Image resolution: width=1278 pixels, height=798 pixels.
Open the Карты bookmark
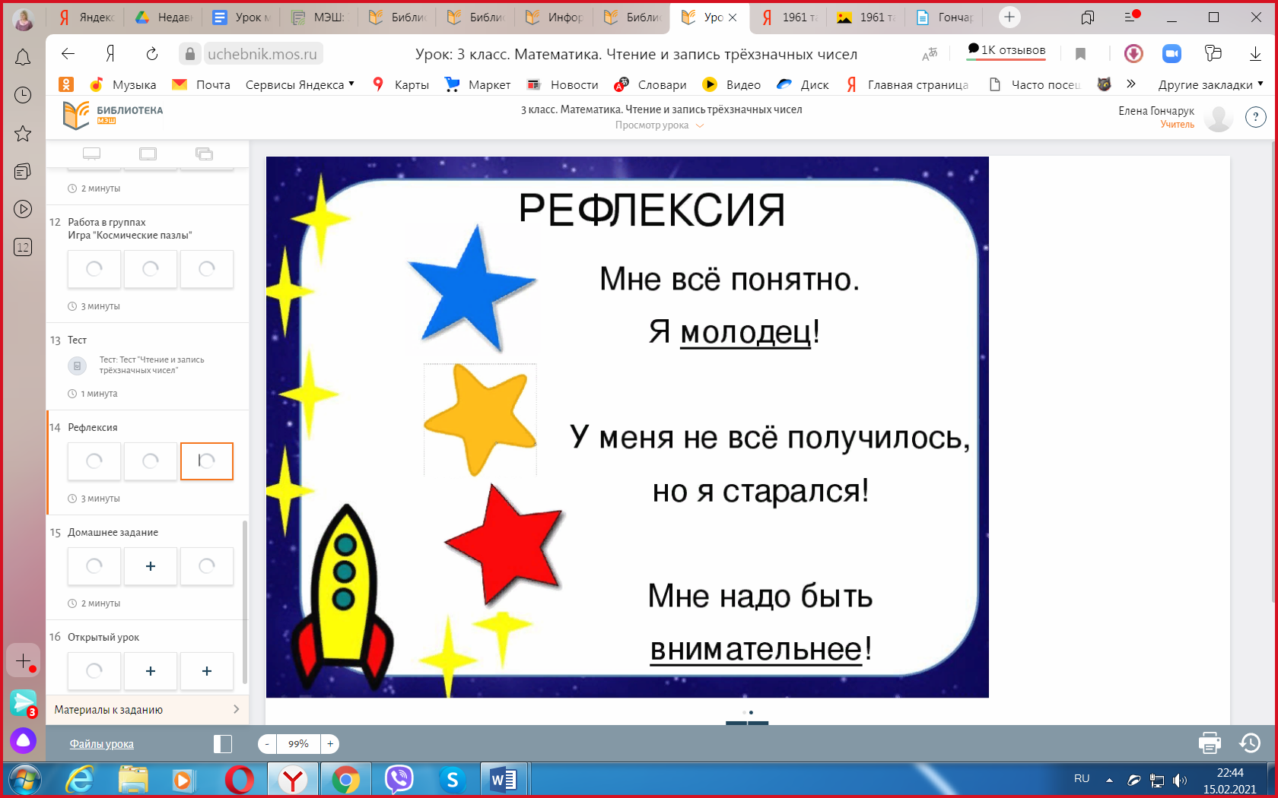(401, 84)
